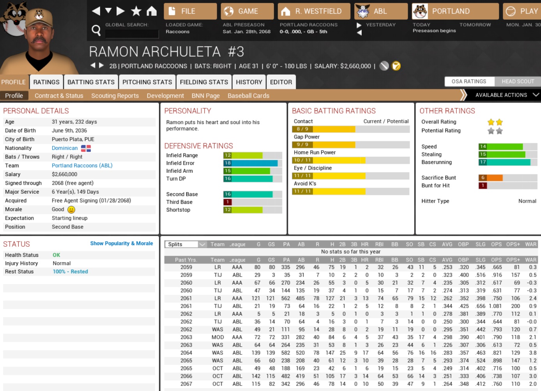Click the Speed rating bar showing 14
The height and width of the screenshot is (391, 541).
pyautogui.click(x=508, y=147)
